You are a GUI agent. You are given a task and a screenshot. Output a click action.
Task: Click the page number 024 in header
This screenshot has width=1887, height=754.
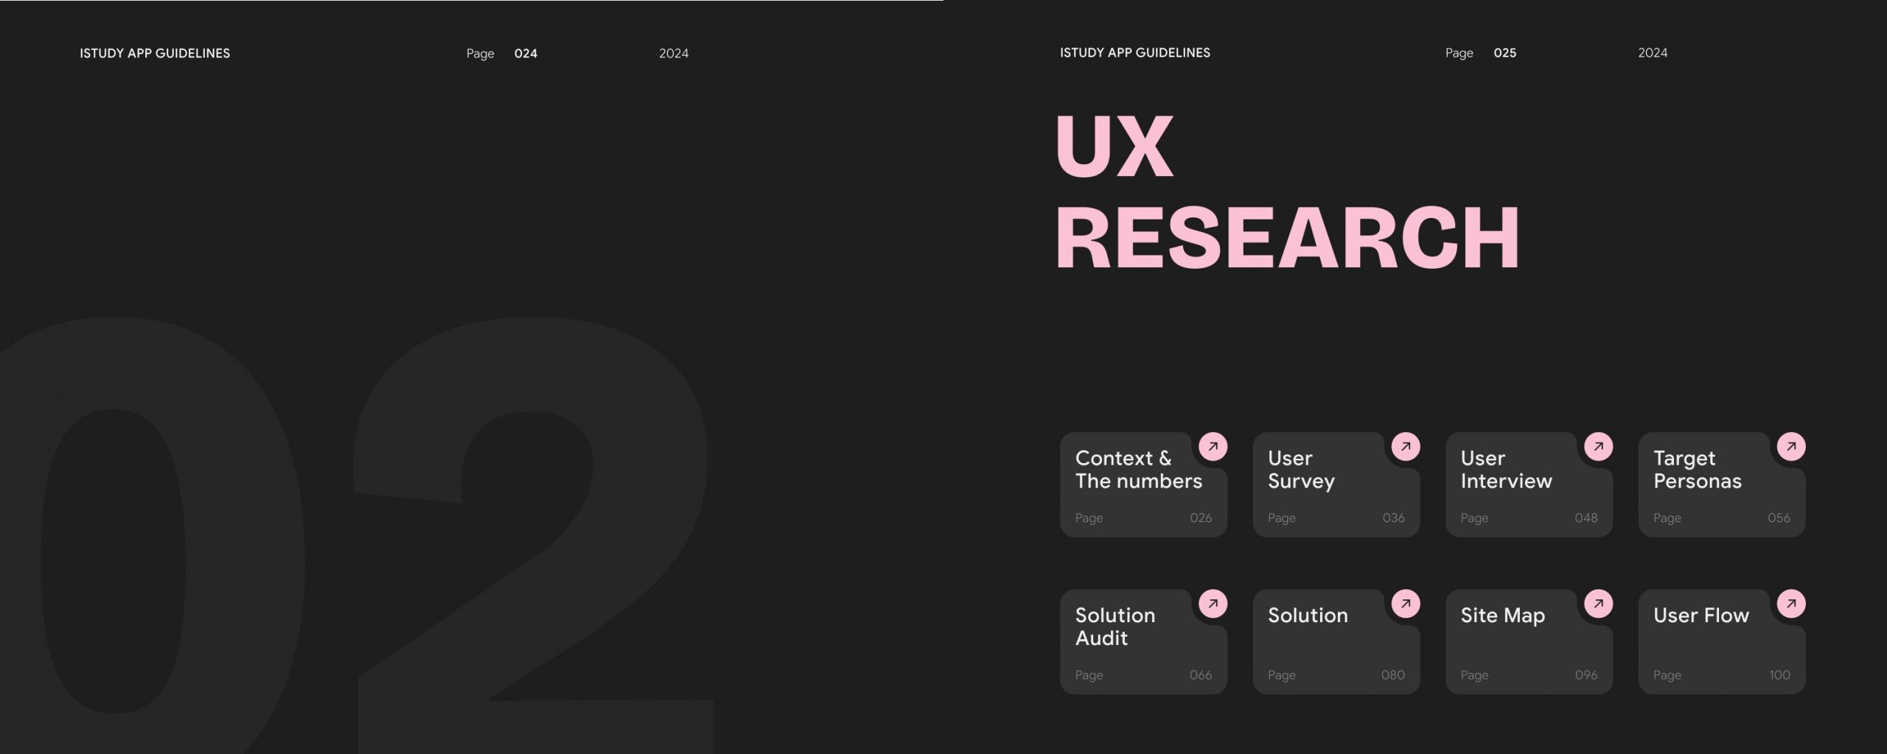[x=526, y=53]
